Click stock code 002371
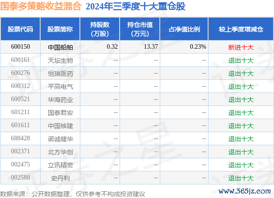Screen dimensions: 274x198 pyautogui.click(x=20, y=152)
